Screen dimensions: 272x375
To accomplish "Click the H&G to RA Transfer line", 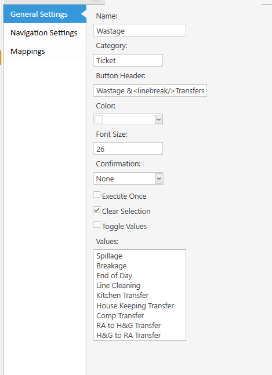I will coord(129,336).
